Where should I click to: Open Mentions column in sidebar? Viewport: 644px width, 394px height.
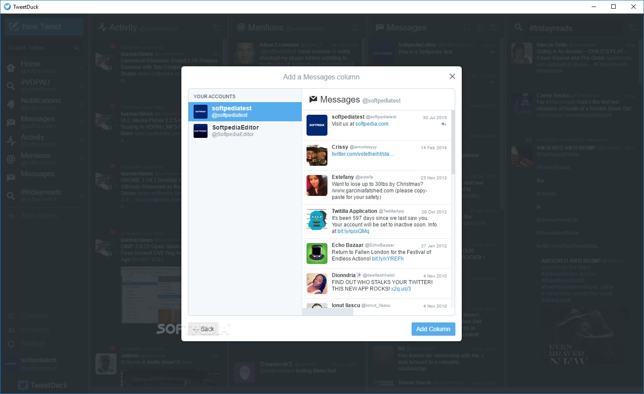coord(44,158)
